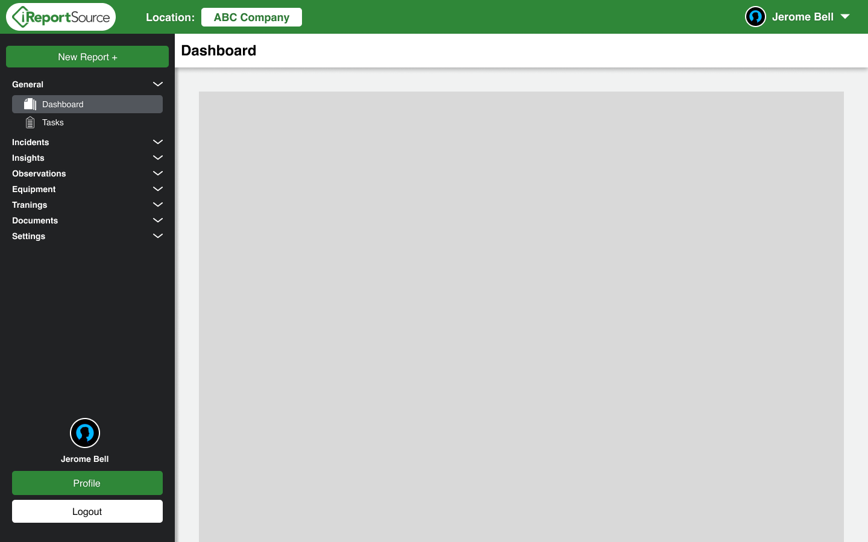Click the iReportSource logo

[x=61, y=17]
